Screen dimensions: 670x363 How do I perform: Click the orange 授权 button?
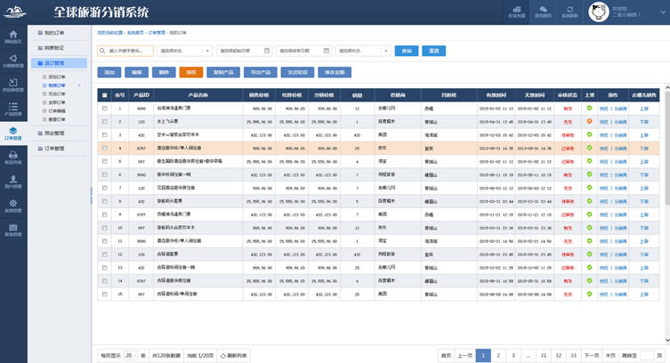click(190, 71)
